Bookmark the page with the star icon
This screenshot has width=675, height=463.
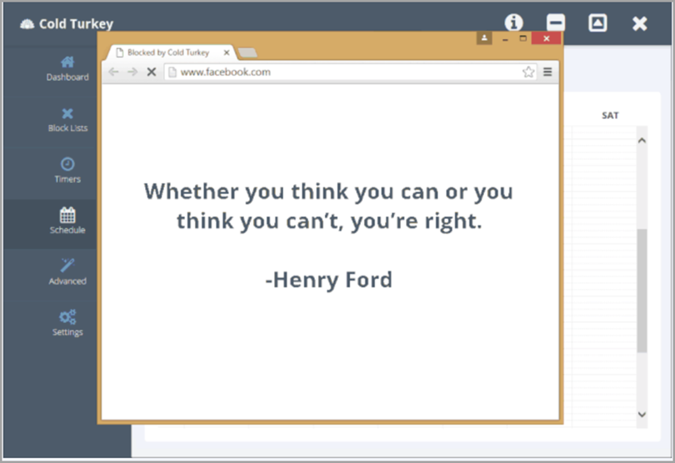[528, 72]
